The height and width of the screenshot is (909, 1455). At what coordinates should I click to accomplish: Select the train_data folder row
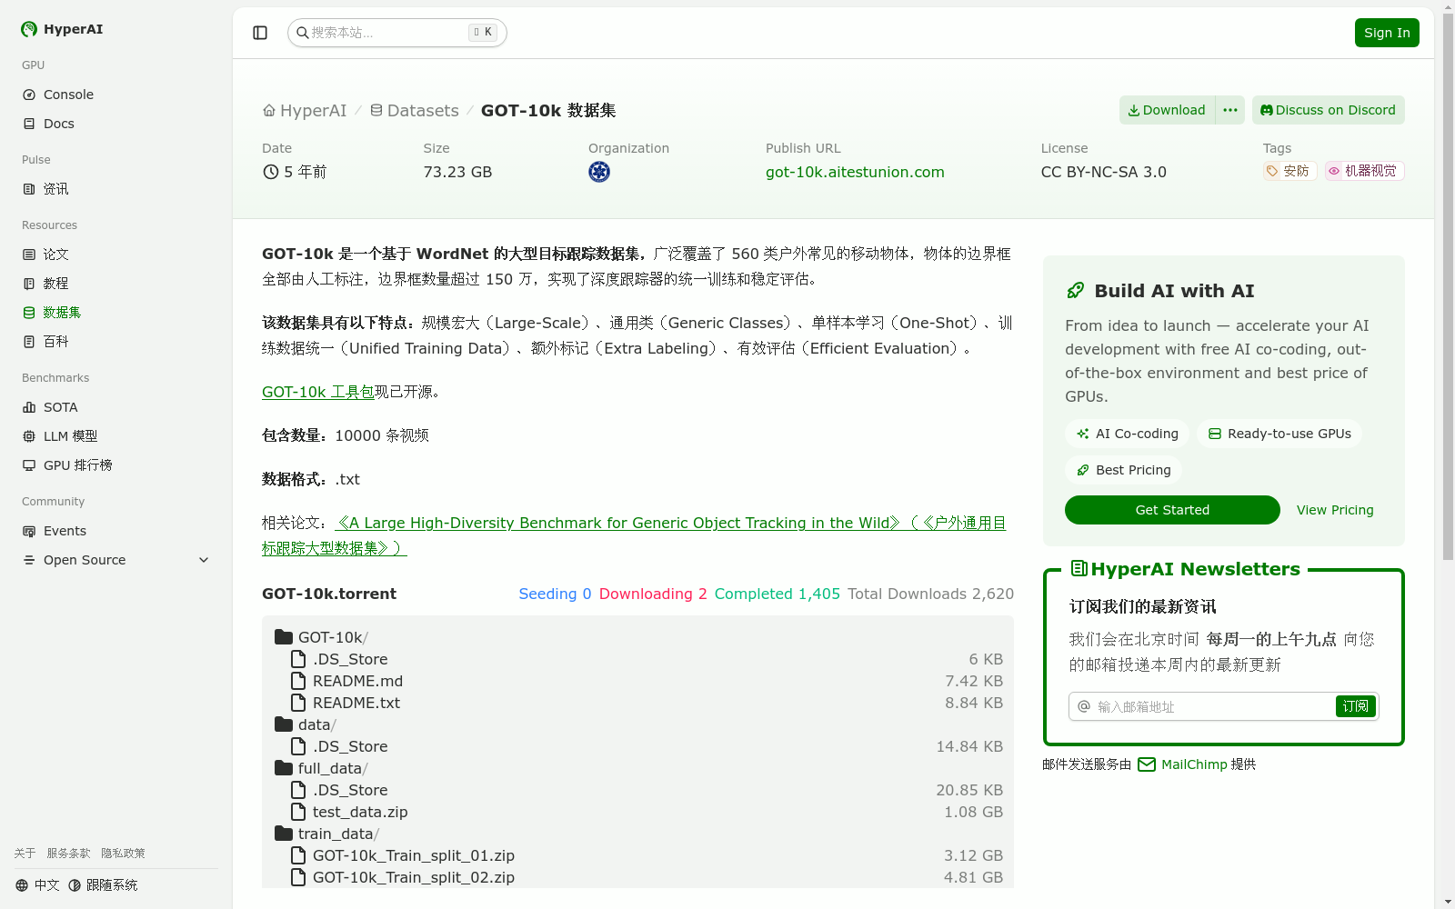pos(638,834)
